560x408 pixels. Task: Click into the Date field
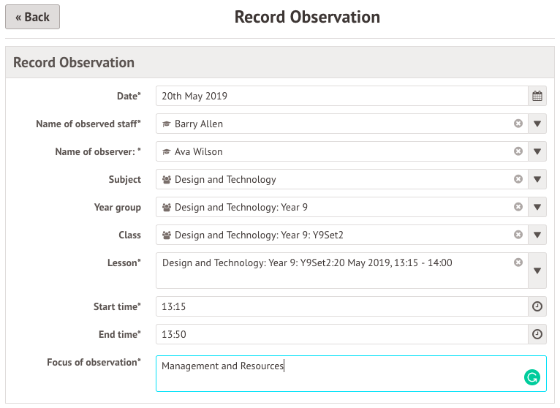click(341, 96)
